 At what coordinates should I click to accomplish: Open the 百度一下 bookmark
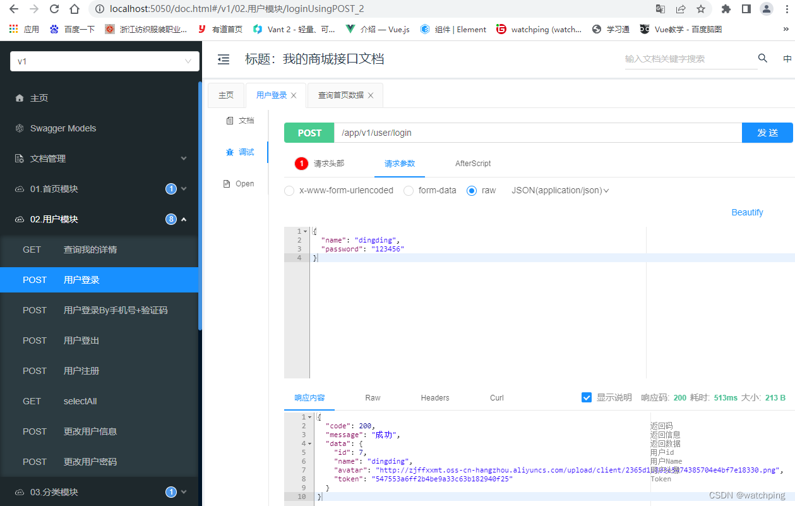tap(72, 29)
